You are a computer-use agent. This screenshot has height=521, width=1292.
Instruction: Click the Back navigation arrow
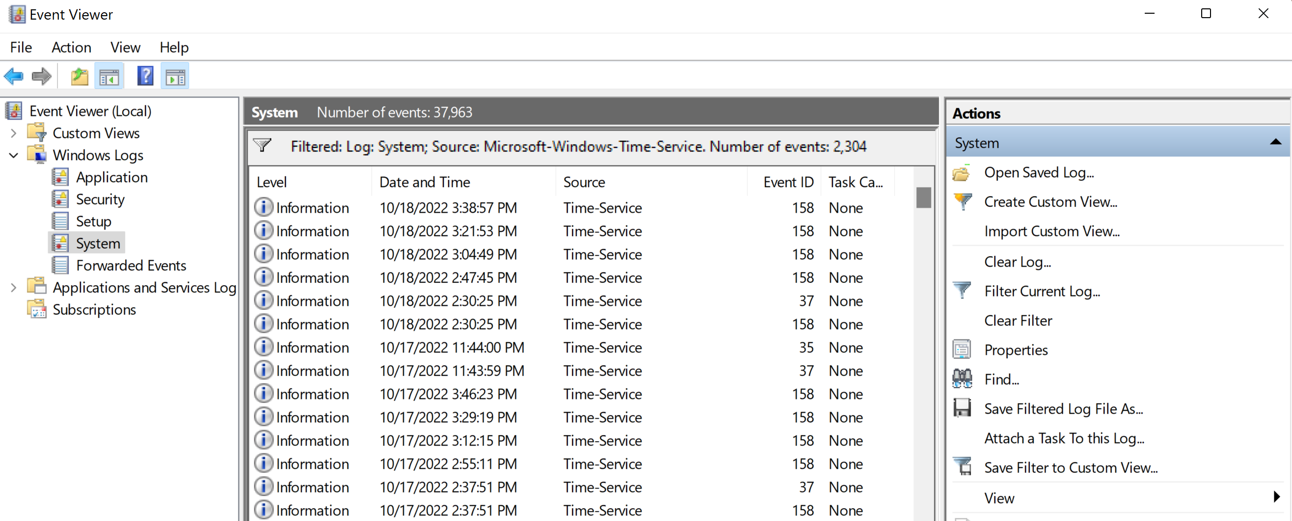[14, 75]
